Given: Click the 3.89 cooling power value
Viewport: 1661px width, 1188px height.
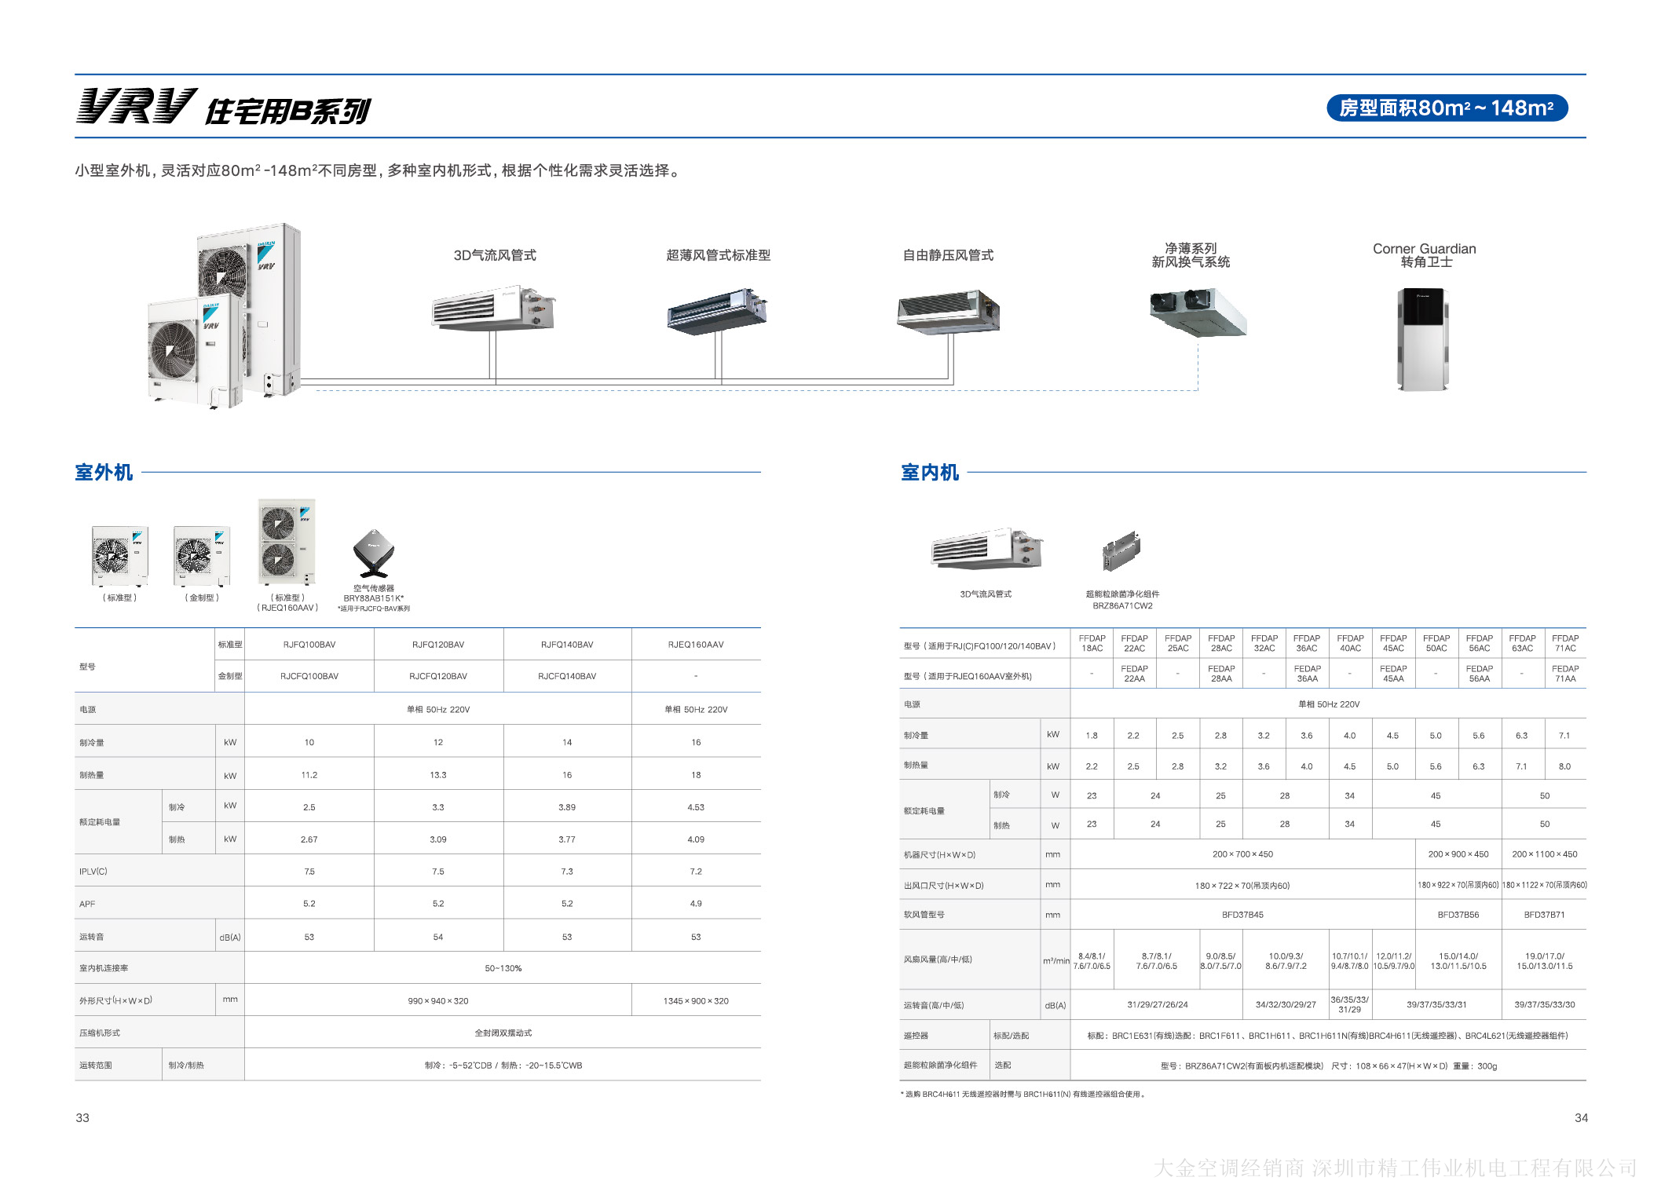Looking at the screenshot, I should (567, 807).
